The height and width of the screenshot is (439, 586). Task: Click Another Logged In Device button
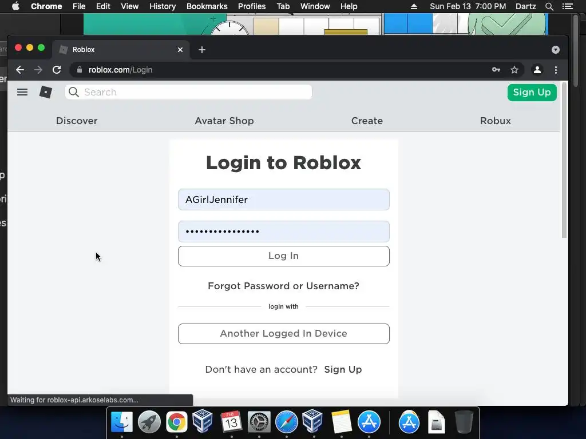(x=284, y=334)
